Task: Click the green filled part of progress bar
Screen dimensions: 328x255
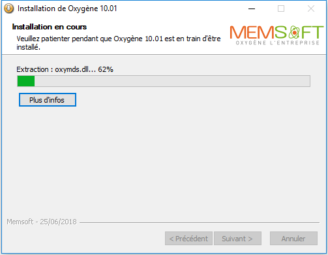Action: [x=26, y=81]
